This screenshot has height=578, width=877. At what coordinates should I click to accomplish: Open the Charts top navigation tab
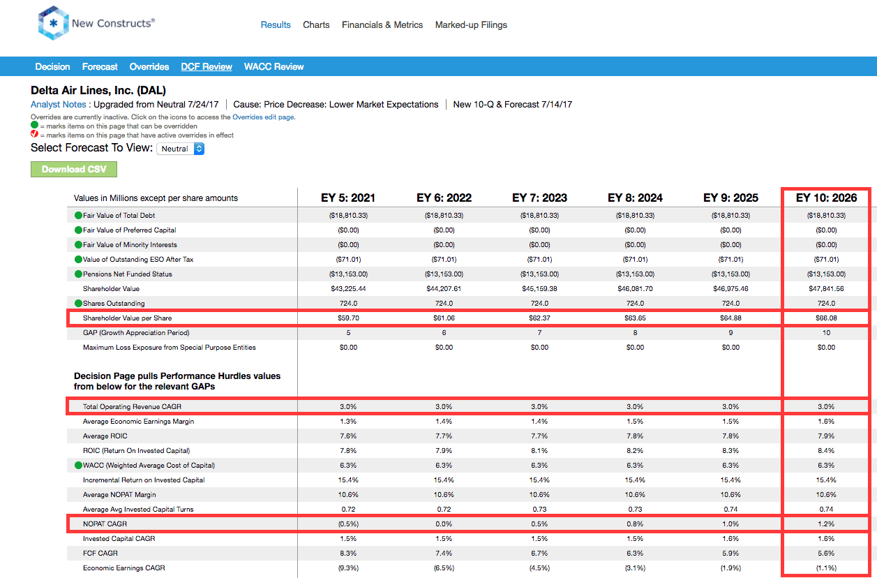316,24
